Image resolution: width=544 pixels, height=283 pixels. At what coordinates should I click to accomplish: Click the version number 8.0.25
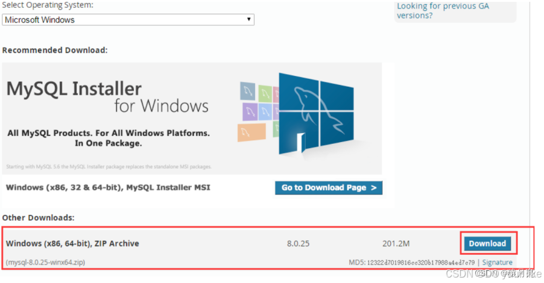click(298, 243)
